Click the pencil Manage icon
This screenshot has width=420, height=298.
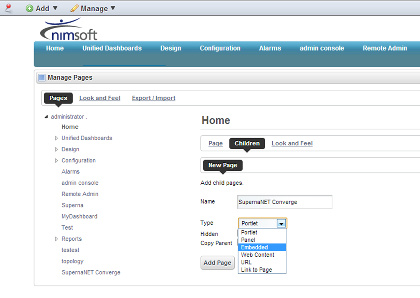point(74,9)
